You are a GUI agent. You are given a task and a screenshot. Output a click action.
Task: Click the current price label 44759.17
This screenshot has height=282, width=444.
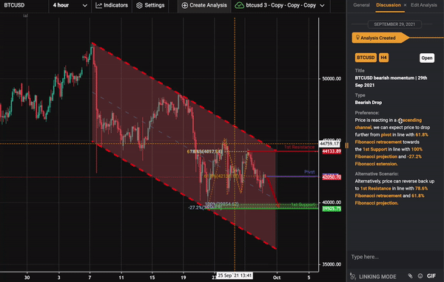point(329,143)
